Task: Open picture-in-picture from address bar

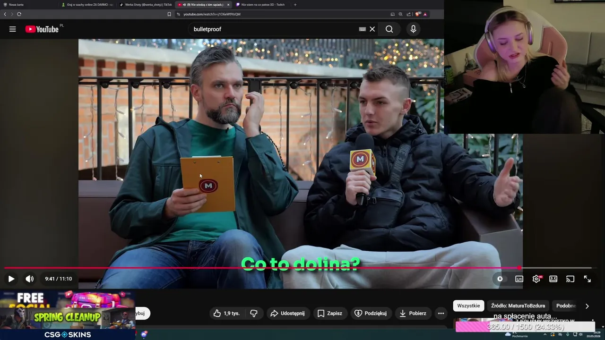Action: (x=392, y=14)
